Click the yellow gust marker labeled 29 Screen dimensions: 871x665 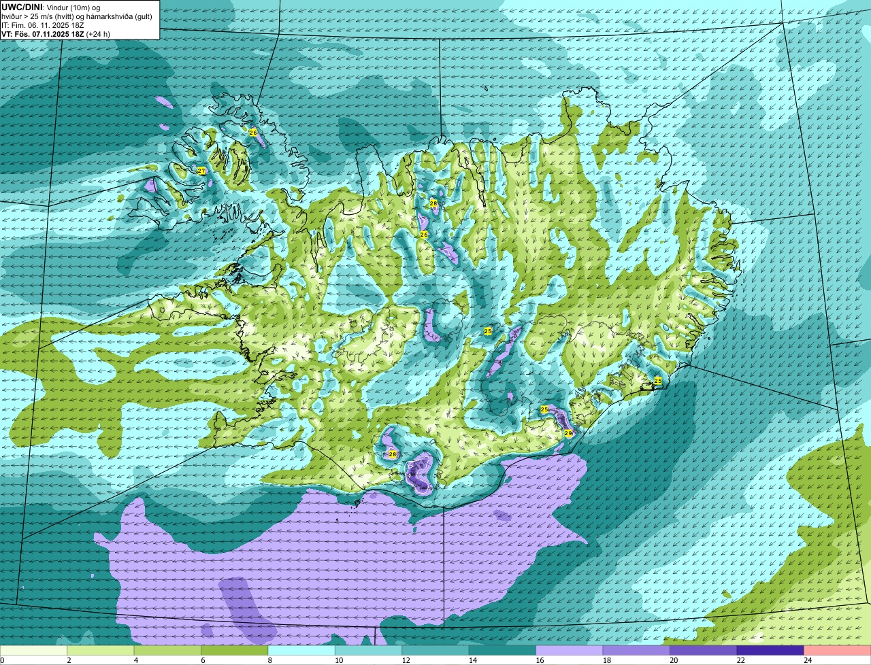568,433
